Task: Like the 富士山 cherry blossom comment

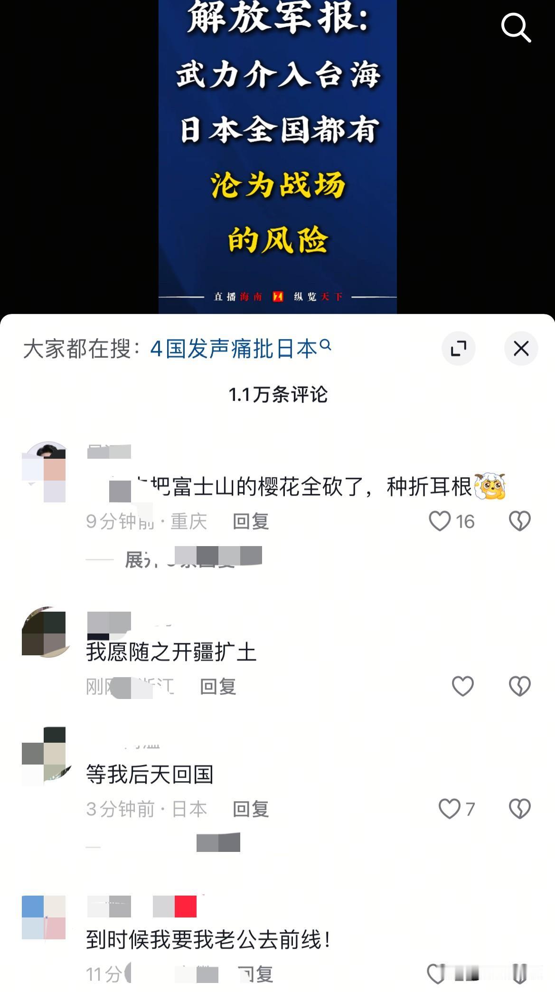Action: [440, 521]
